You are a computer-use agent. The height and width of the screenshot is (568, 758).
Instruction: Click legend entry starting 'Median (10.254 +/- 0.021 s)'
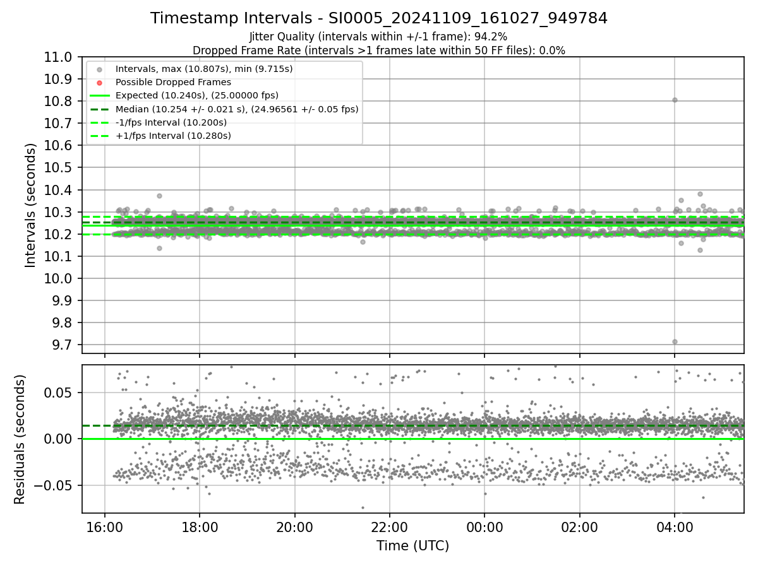pyautogui.click(x=237, y=109)
